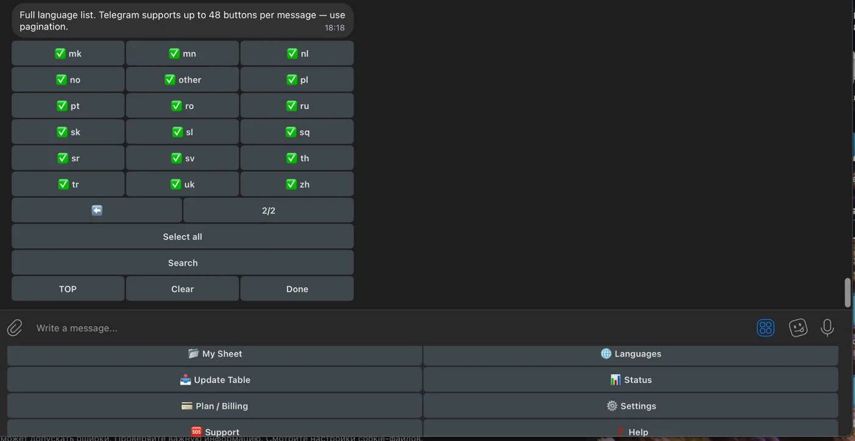Open the emoji and sticker panel
Screen dimensions: 855x441
tap(798, 327)
